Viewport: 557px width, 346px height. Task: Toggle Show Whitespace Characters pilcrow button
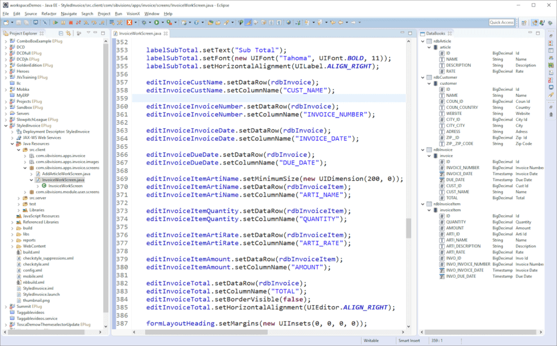point(279,22)
